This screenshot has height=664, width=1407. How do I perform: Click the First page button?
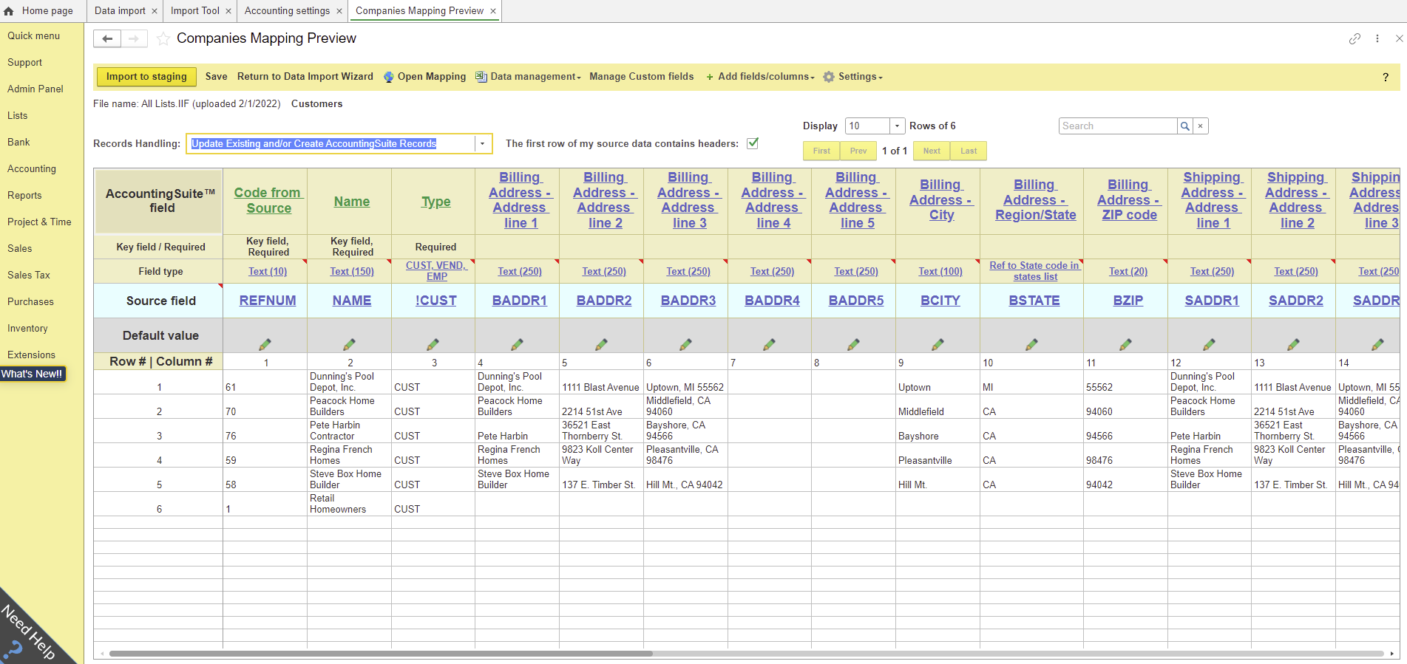tap(821, 151)
